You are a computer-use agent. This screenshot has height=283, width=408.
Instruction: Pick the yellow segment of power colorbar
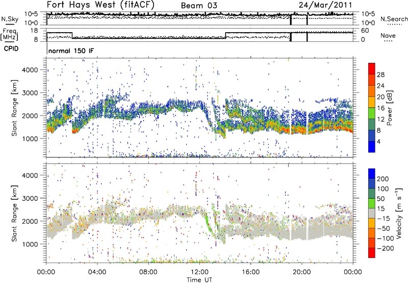pos(372,102)
